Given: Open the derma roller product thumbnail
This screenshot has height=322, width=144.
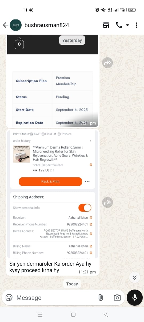Looking at the screenshot, I should click(x=21, y=154).
